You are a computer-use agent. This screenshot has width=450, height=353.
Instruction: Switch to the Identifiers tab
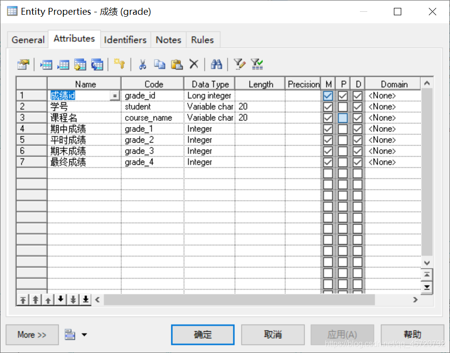(x=125, y=39)
